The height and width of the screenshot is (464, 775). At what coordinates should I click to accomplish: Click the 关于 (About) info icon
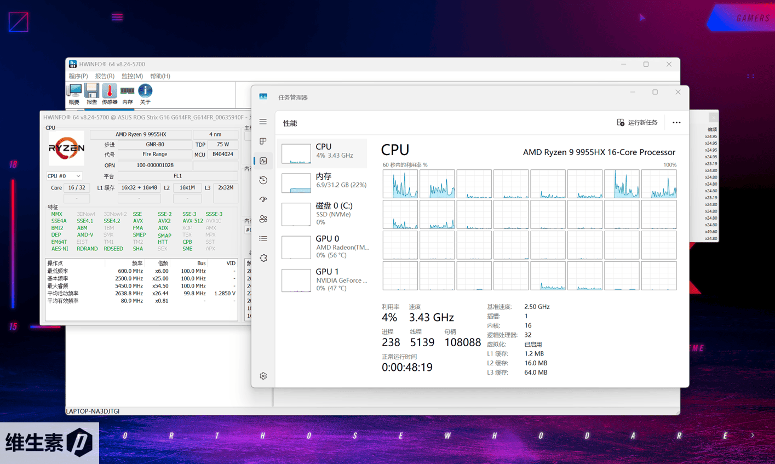145,94
